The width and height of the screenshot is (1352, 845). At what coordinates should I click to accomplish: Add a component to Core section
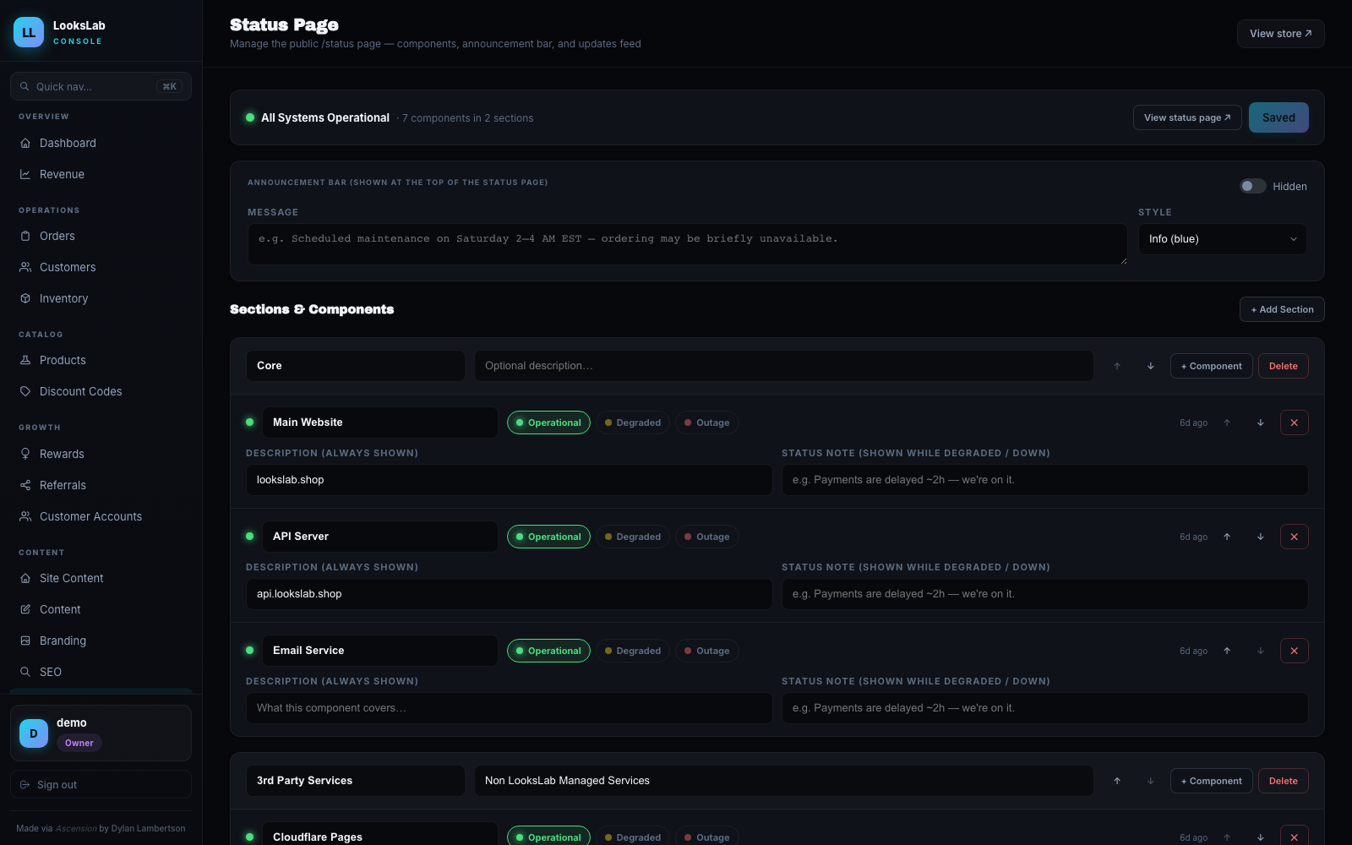point(1211,366)
